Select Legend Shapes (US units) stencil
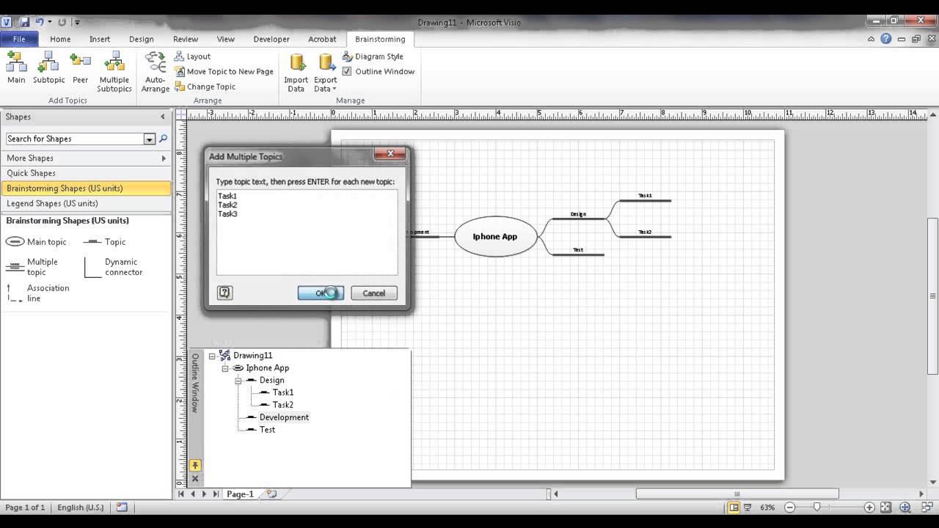 [86, 203]
